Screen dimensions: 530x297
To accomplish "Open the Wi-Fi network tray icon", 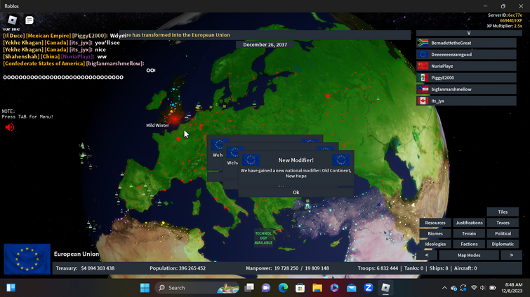I will (474, 288).
